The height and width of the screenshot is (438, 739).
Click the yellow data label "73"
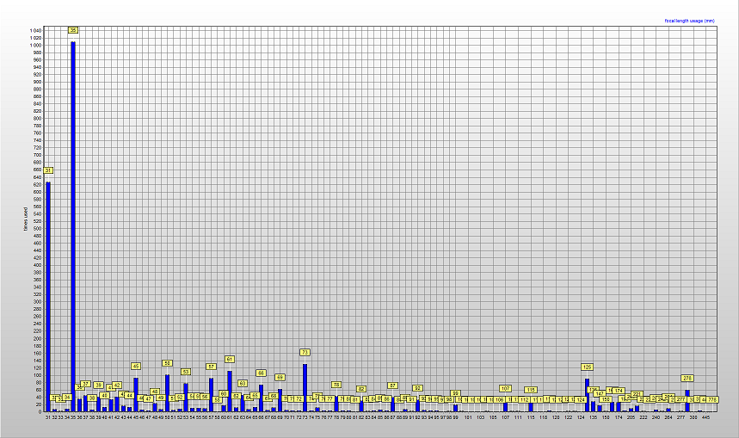(x=305, y=352)
